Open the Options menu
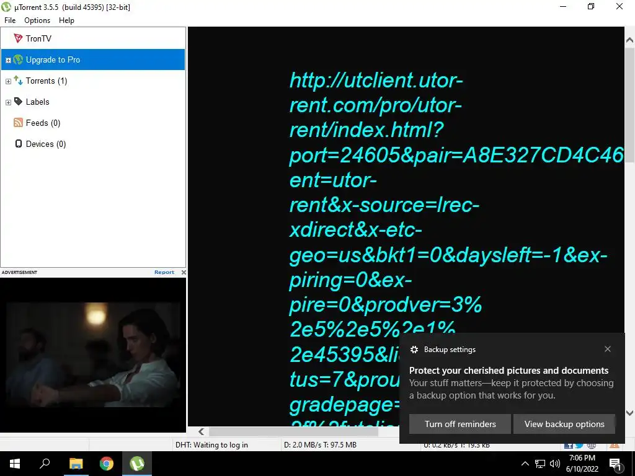635x476 pixels. [x=37, y=20]
